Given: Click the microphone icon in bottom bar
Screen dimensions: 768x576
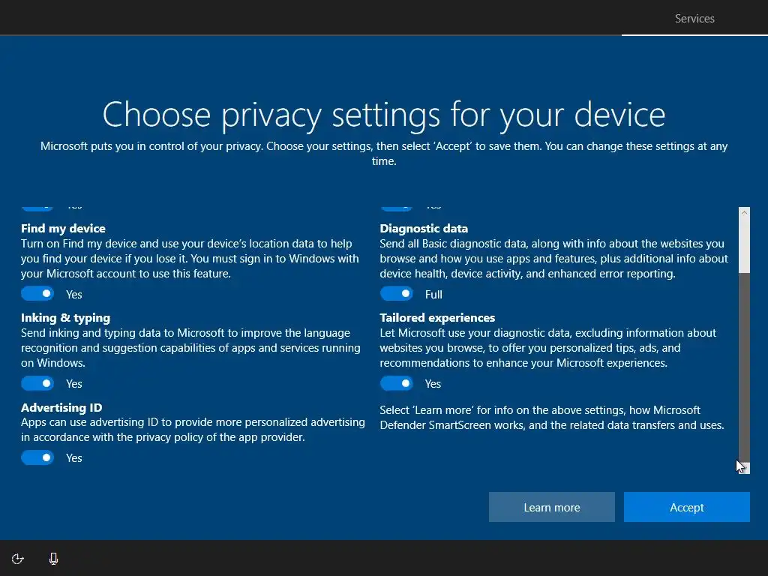Looking at the screenshot, I should tap(53, 559).
